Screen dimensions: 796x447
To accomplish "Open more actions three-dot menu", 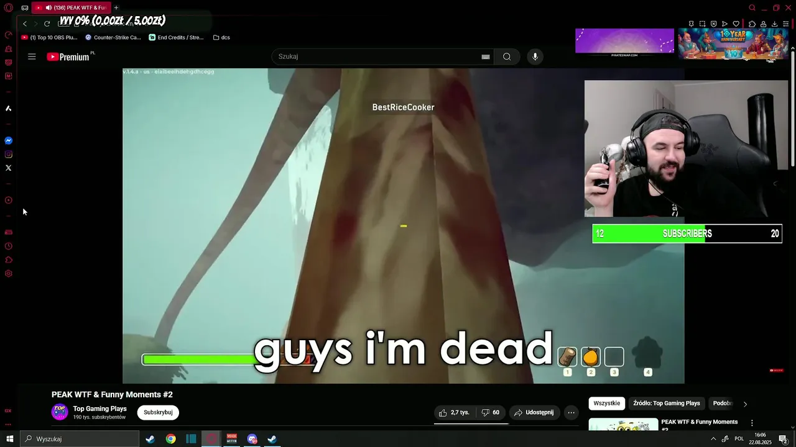I will click(571, 412).
